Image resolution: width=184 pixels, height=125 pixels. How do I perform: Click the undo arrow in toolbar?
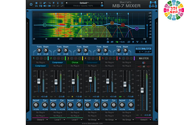coord(45,3)
